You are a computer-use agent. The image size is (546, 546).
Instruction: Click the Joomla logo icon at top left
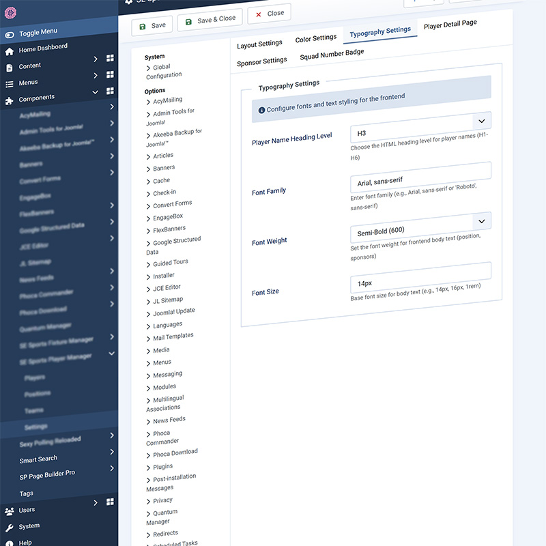tap(9, 12)
